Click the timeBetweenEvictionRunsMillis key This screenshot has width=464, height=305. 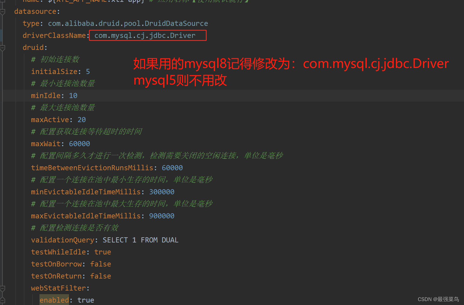point(92,168)
